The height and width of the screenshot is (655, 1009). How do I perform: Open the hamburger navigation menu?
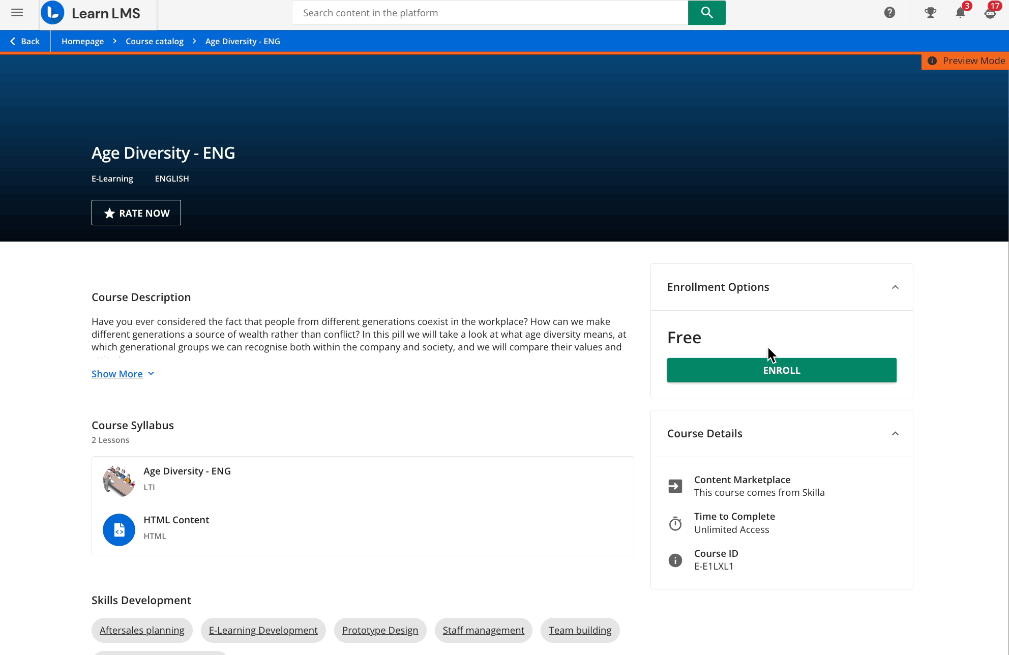[x=17, y=13]
